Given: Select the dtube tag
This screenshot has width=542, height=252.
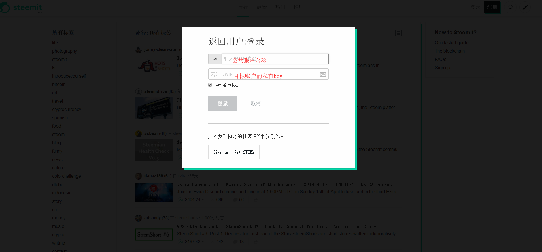Looking at the screenshot, I should pos(58,184).
